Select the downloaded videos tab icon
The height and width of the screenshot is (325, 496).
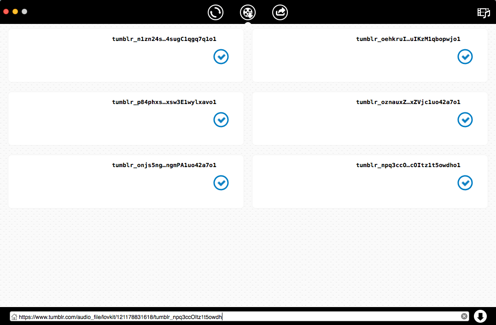tap(248, 12)
